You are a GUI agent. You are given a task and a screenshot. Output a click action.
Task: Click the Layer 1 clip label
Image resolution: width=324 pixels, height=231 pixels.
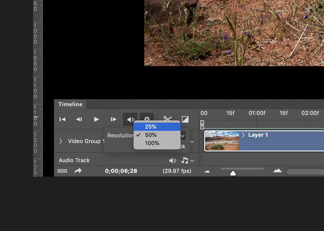(258, 135)
